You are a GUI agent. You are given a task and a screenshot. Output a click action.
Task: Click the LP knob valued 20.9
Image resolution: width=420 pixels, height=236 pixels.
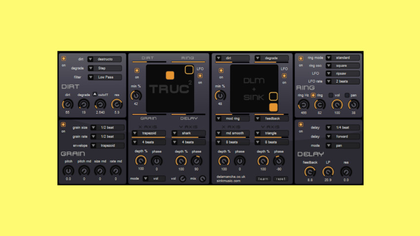point(328,171)
